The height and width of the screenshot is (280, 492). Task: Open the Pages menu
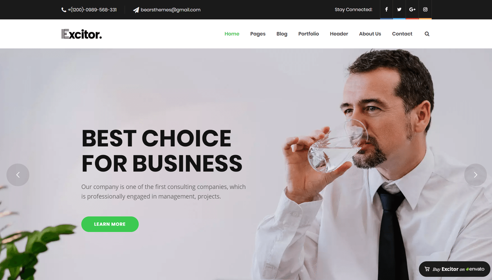point(258,34)
